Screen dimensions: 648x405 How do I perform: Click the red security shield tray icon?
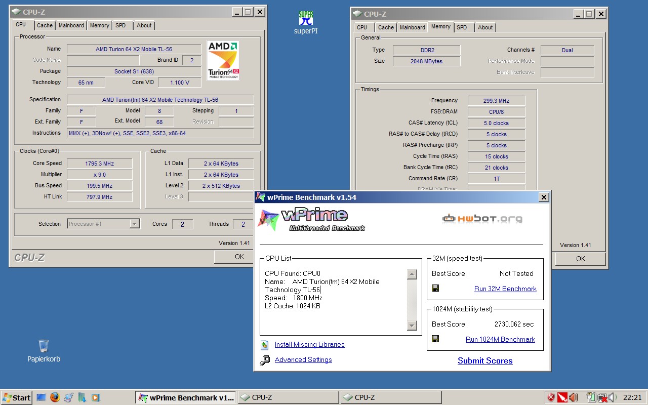551,397
